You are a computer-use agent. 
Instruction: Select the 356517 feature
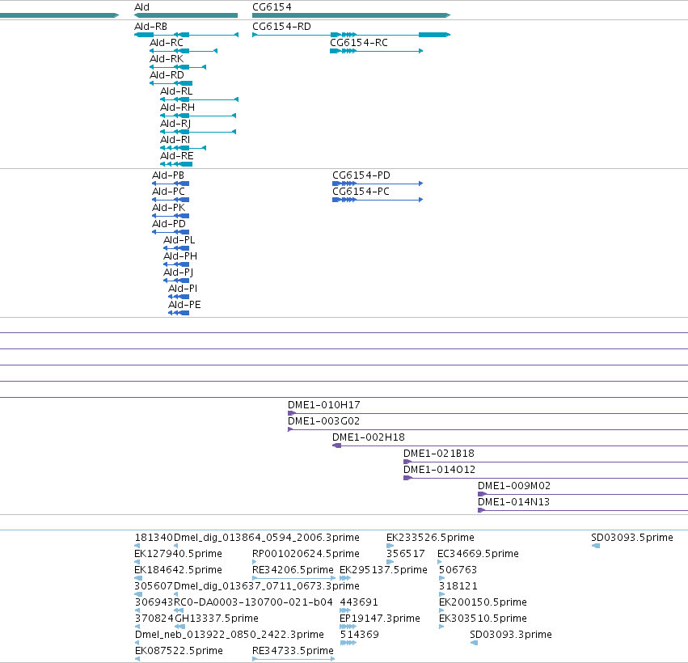pyautogui.click(x=405, y=554)
